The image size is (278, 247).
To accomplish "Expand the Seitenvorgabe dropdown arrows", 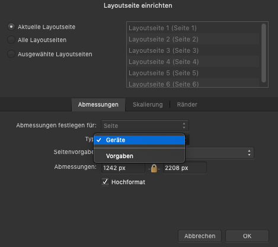I will pyautogui.click(x=249, y=153).
